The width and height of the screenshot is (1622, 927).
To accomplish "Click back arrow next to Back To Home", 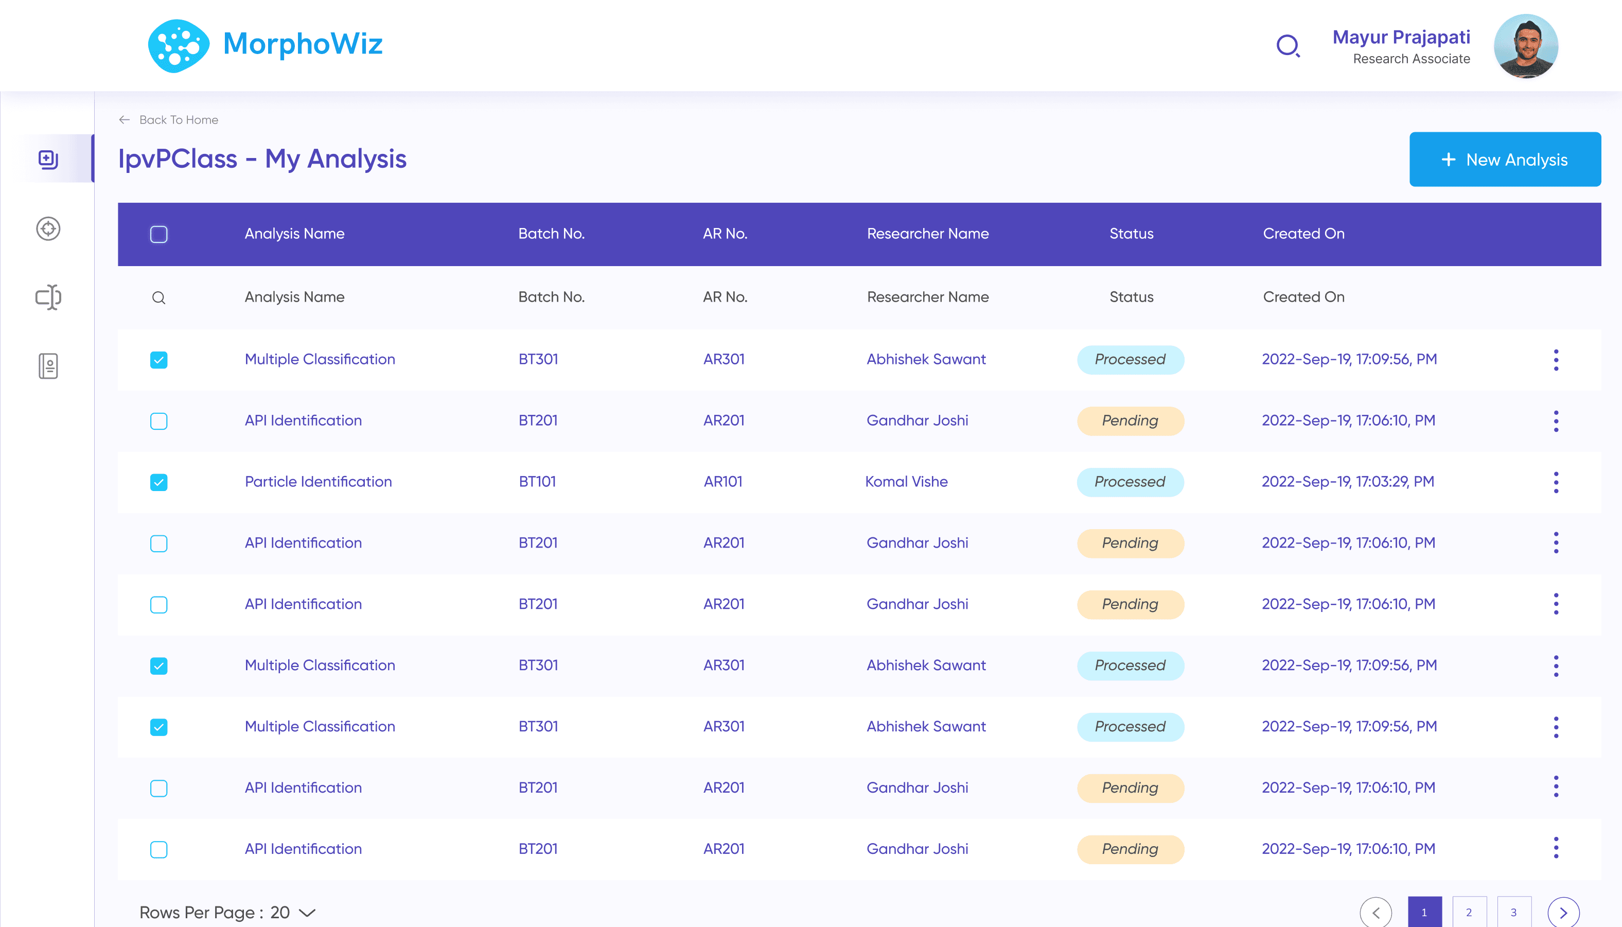I will click(125, 120).
